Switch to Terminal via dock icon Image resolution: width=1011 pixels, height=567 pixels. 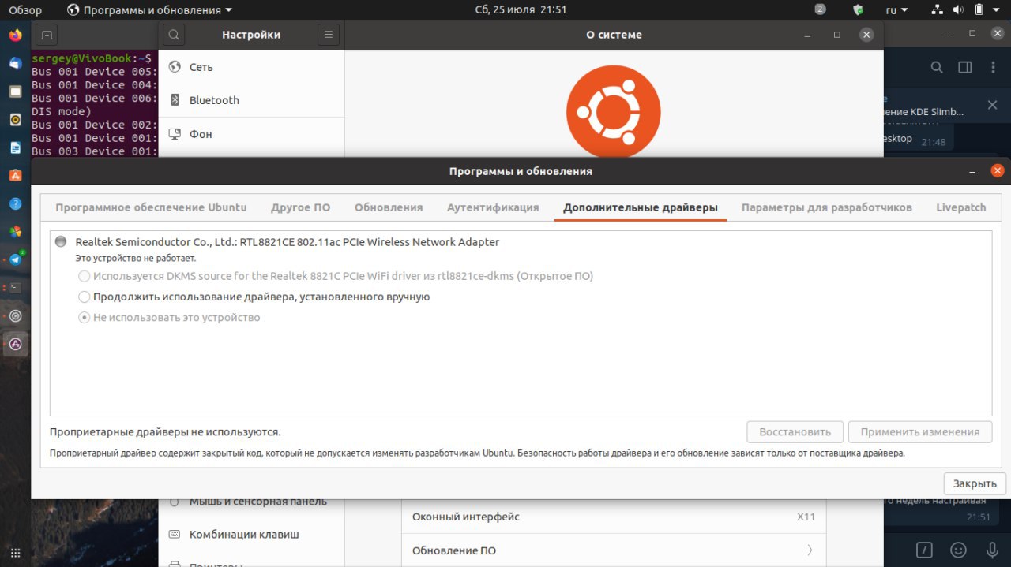coord(15,287)
